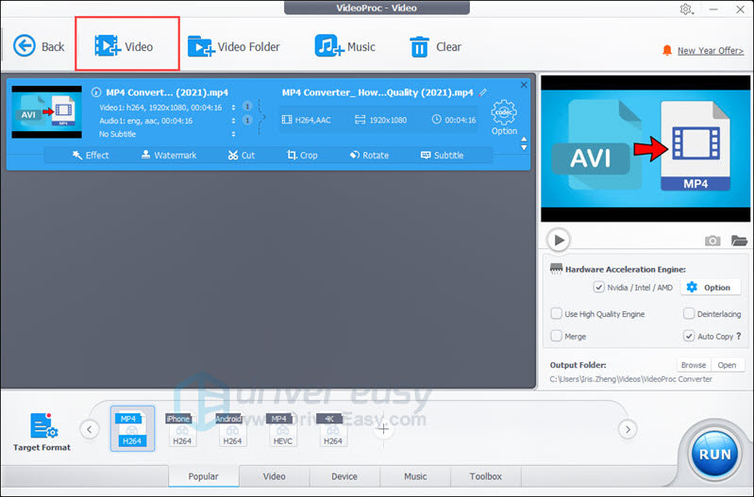The image size is (754, 497).
Task: Switch to the Device tab
Action: [344, 476]
